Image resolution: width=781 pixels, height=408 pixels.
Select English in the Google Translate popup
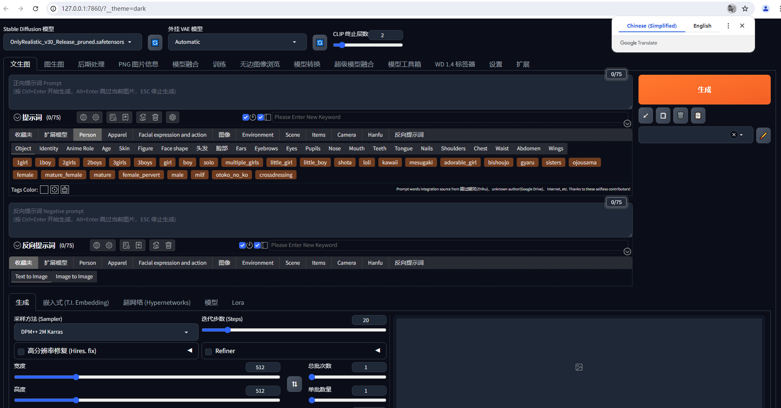tap(702, 26)
